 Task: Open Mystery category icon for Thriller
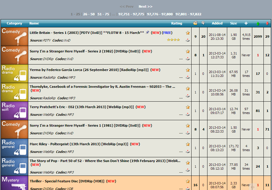14,183
